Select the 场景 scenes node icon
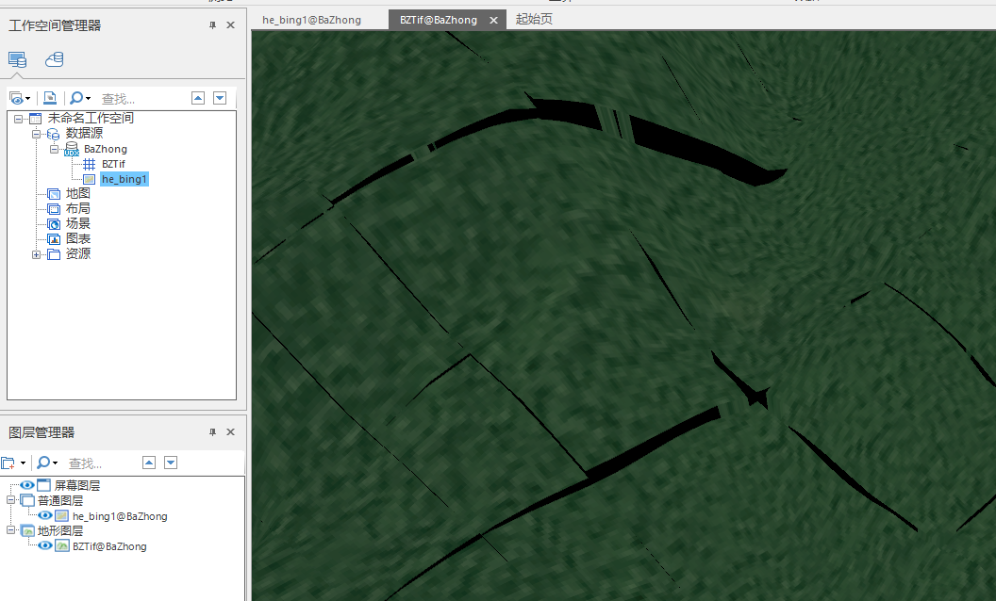The width and height of the screenshot is (996, 601). [x=54, y=224]
